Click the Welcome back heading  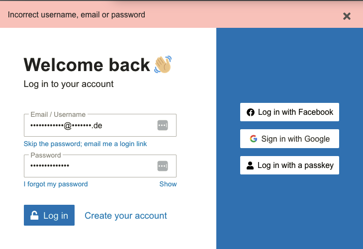87,65
